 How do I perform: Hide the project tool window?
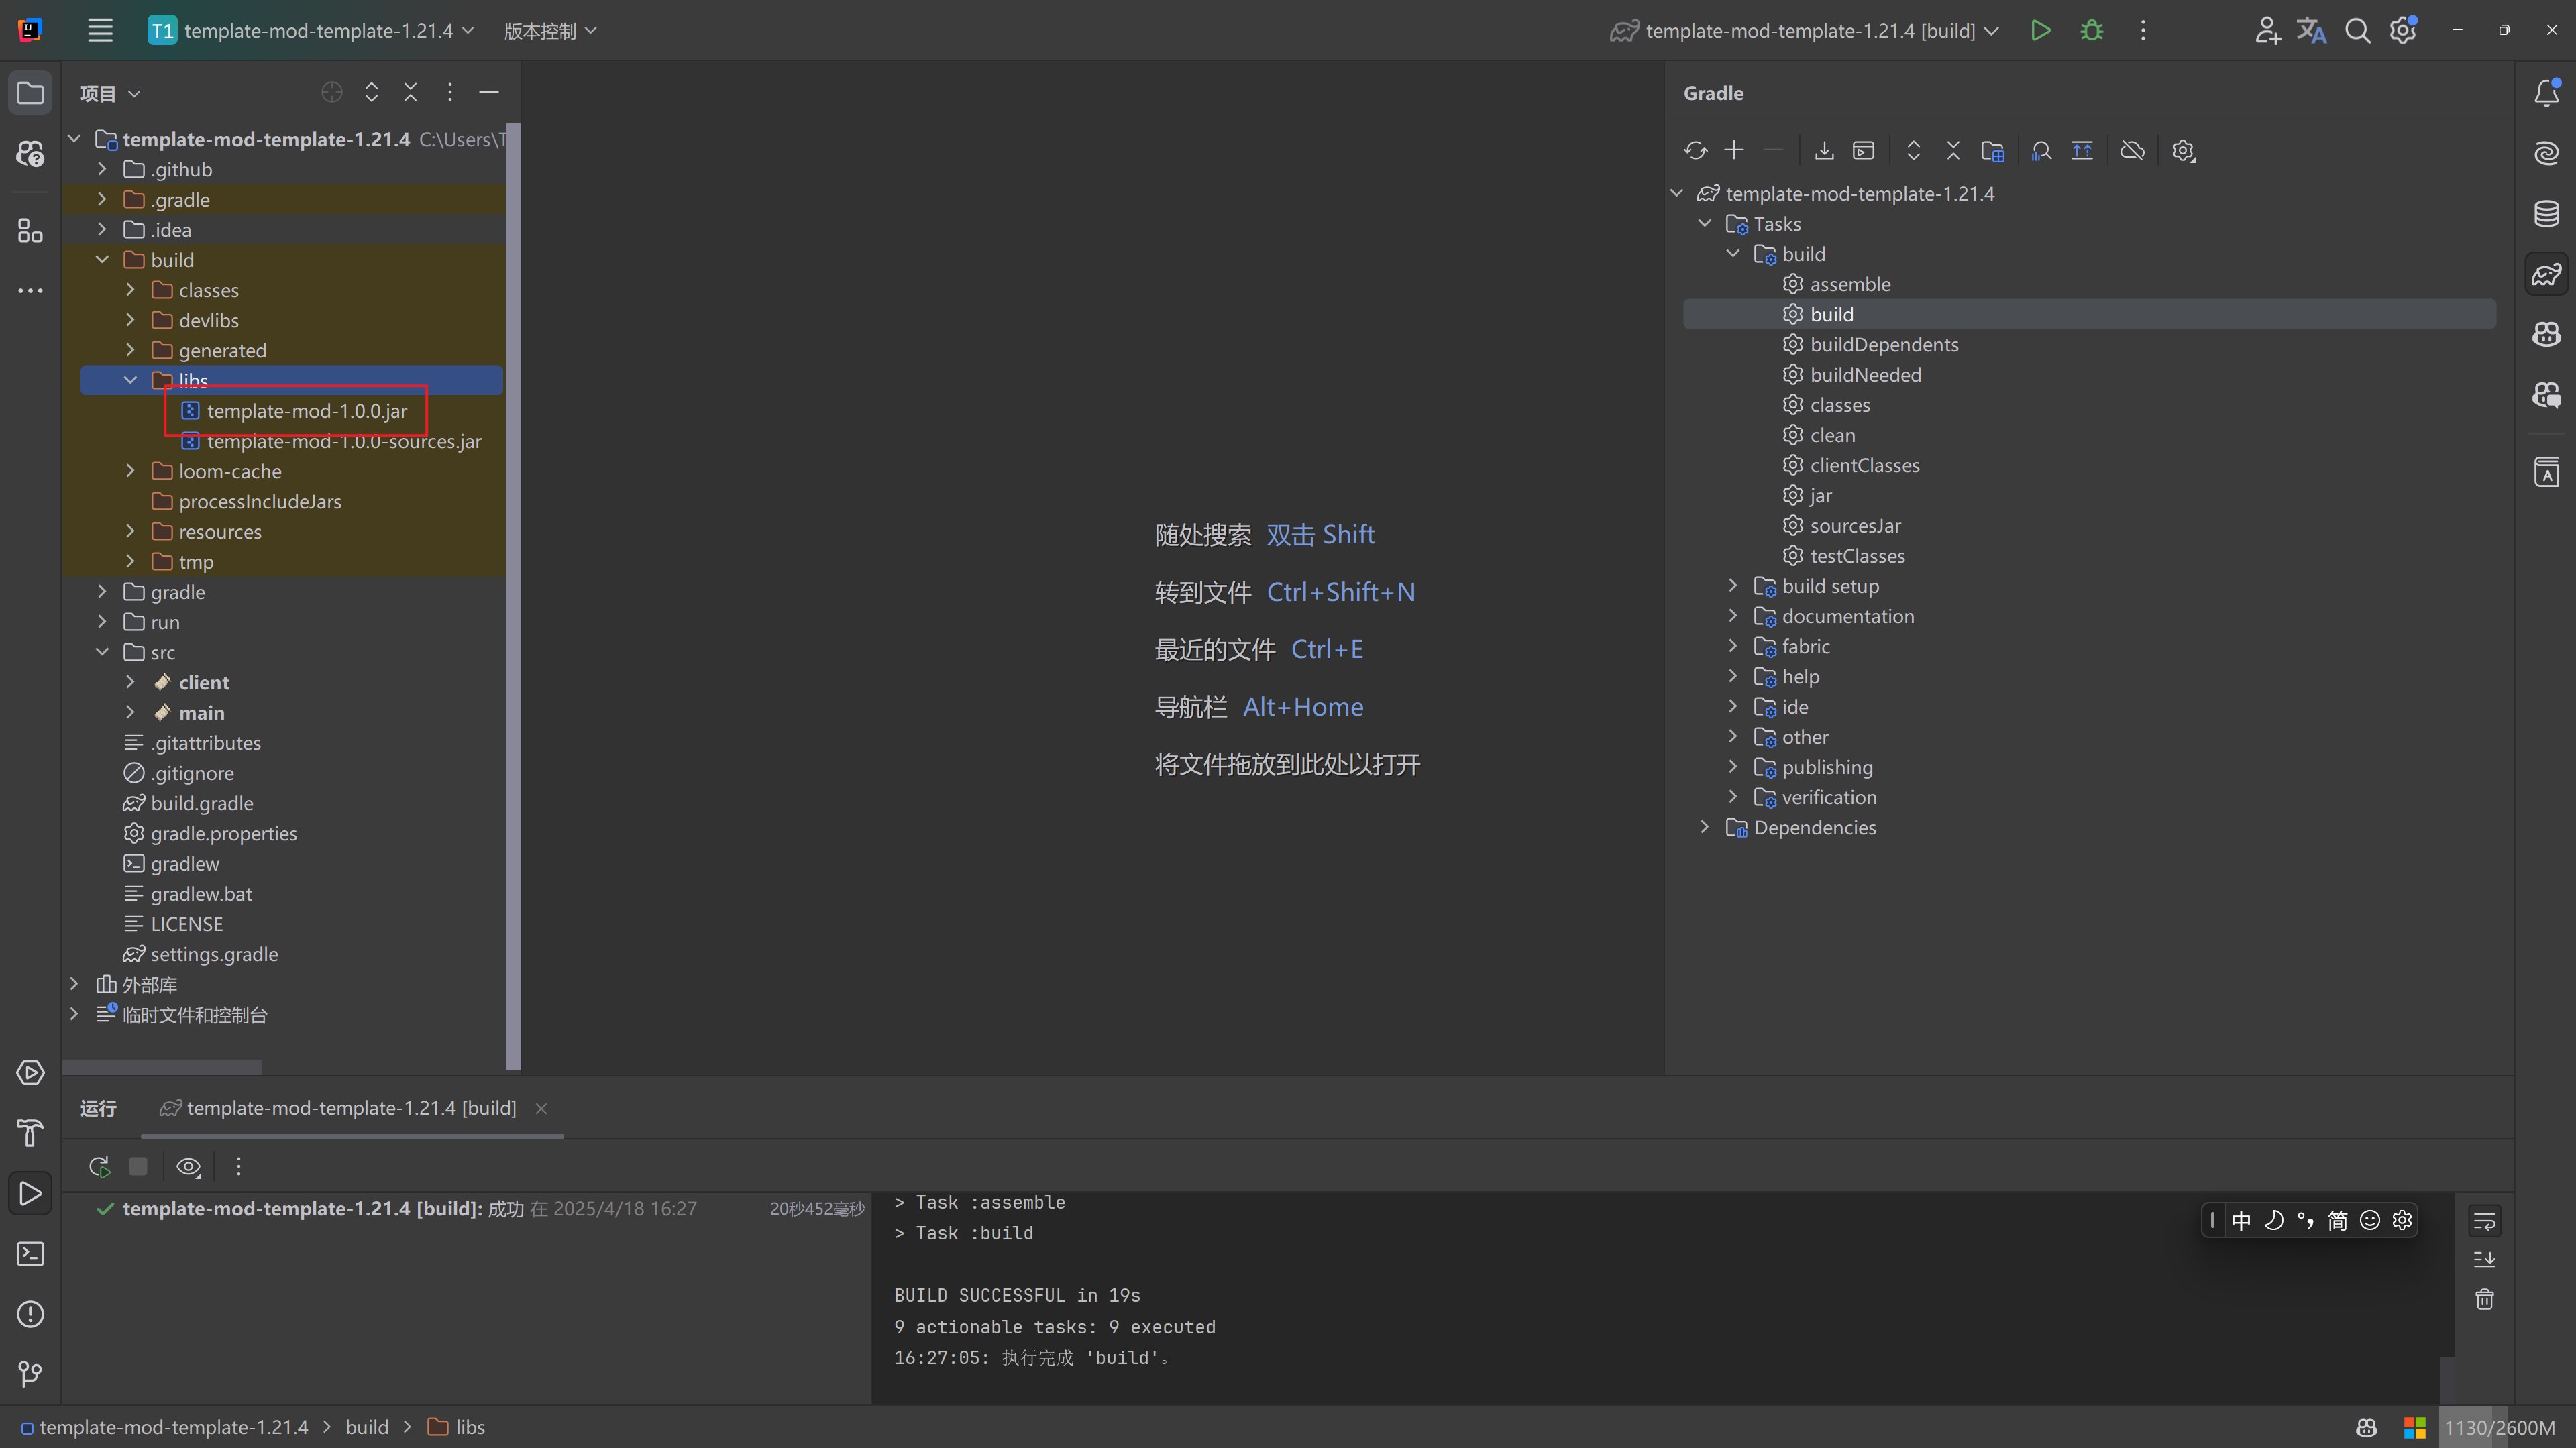489,92
